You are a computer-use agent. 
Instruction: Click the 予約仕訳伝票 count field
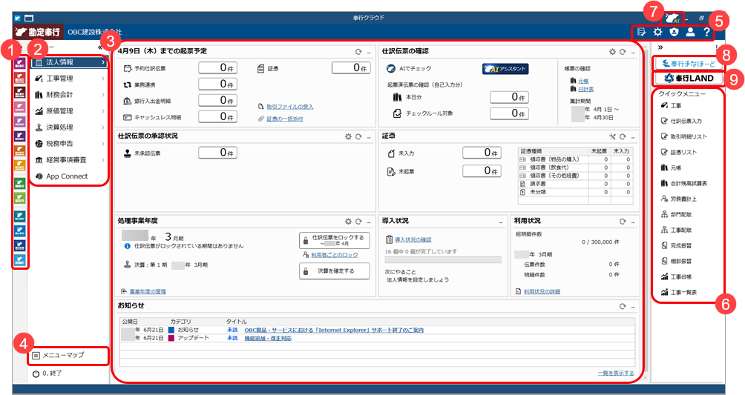click(x=217, y=68)
